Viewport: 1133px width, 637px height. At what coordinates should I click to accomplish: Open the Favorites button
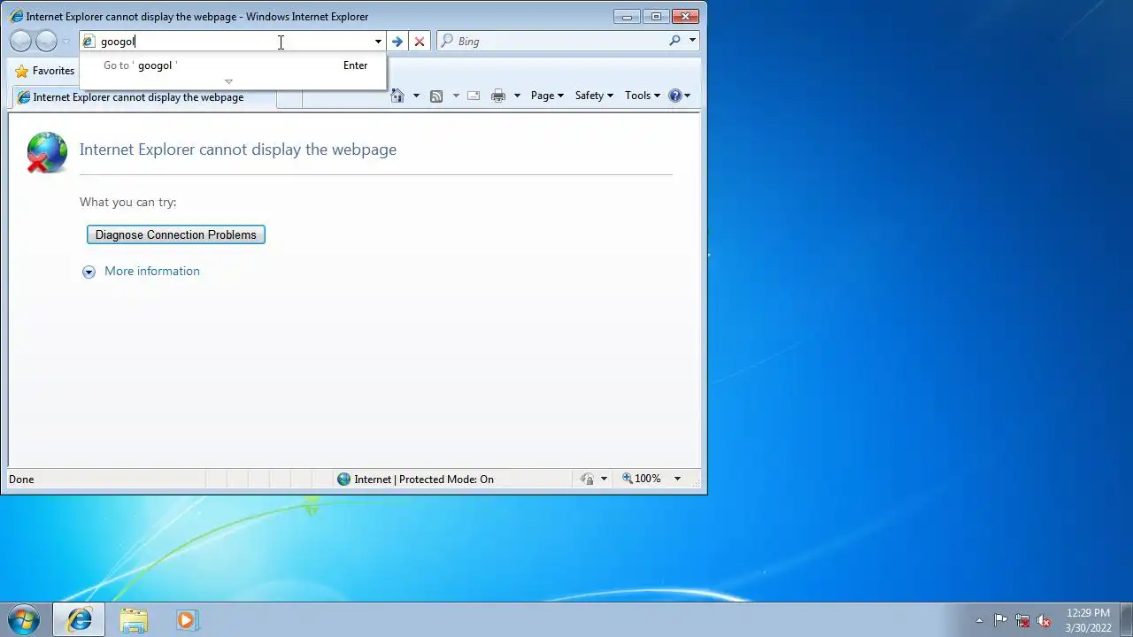pyautogui.click(x=44, y=71)
